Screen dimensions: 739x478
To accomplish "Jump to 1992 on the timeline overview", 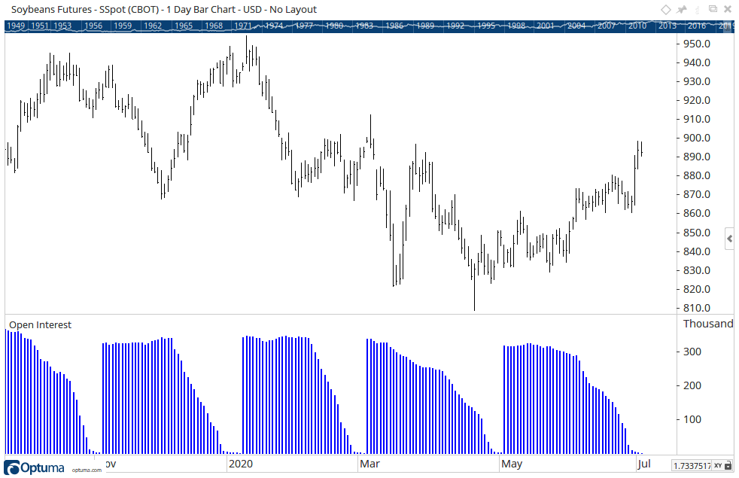I will (455, 26).
